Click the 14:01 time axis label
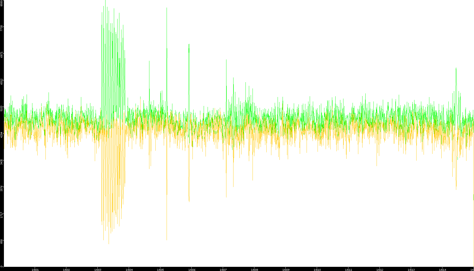 click(35, 270)
